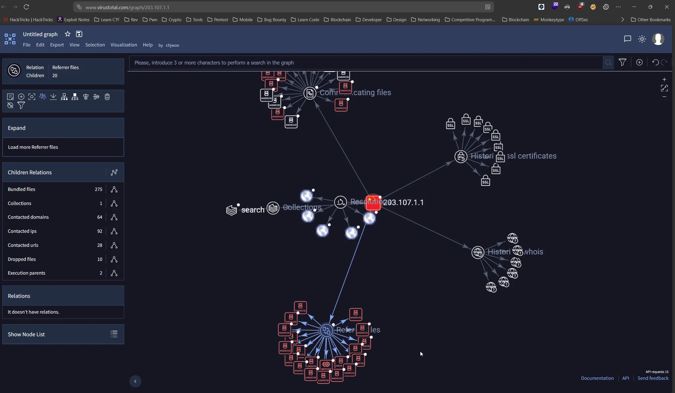Star the Untitled graph as favorite
This screenshot has width=675, height=393.
pos(68,34)
